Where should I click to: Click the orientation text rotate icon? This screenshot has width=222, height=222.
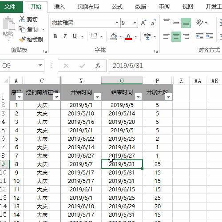click(200, 23)
